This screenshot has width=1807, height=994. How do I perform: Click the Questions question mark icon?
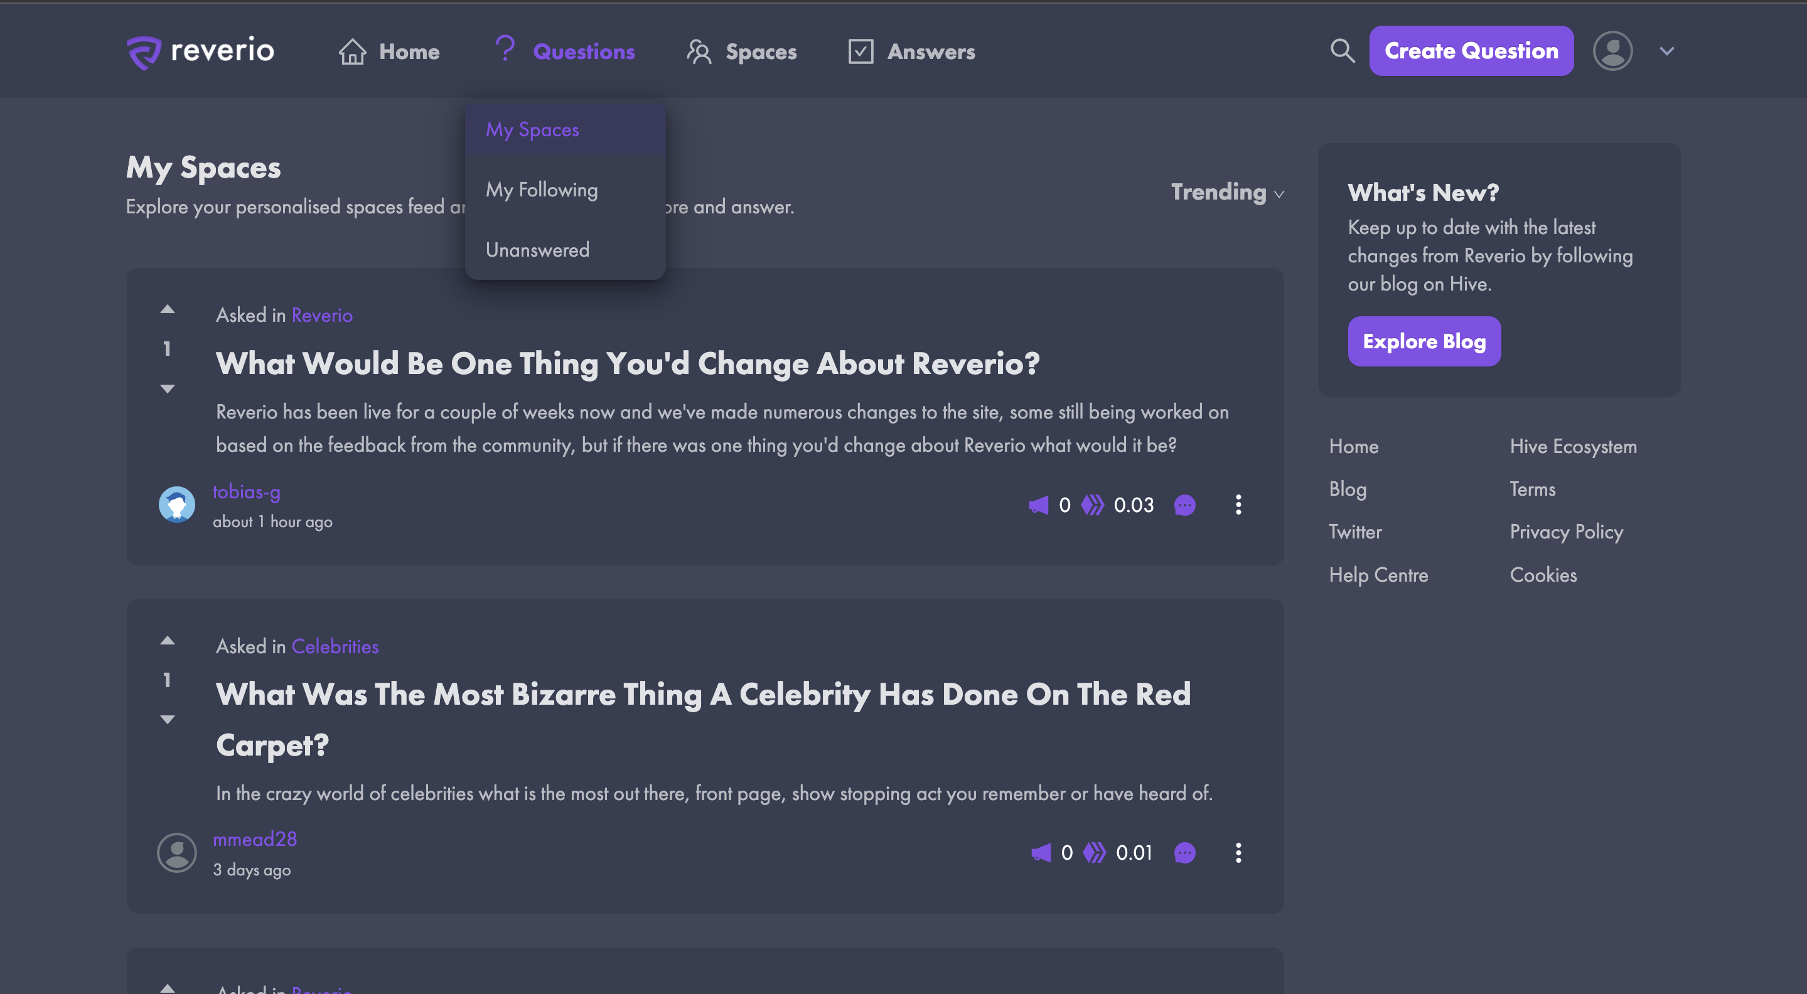click(x=505, y=49)
